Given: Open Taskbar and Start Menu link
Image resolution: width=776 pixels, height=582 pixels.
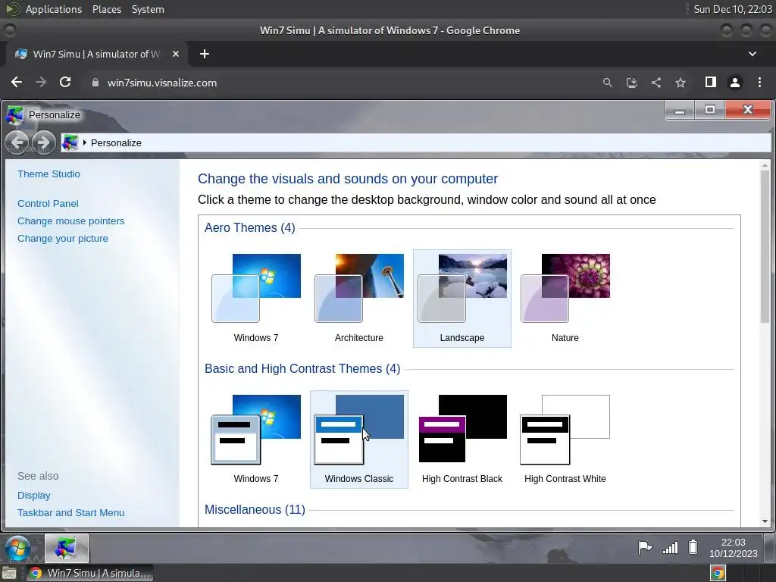Looking at the screenshot, I should click(70, 513).
